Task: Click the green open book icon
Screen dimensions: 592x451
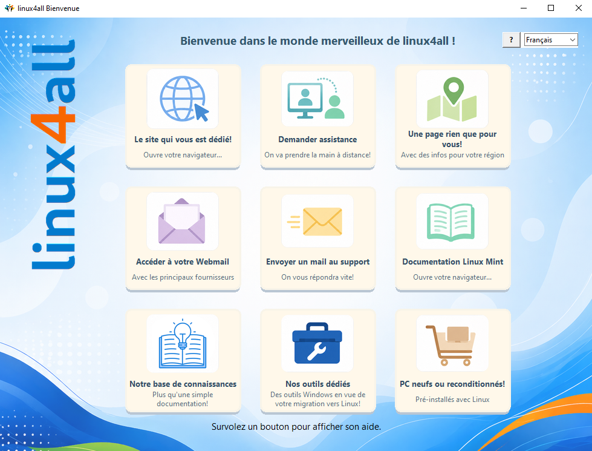Action: pos(452,221)
